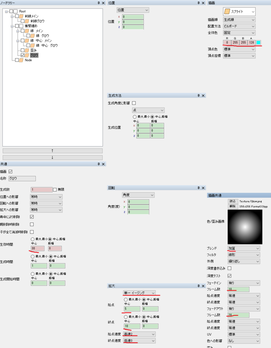Open the 位置への影響 dropdown

tap(46, 197)
